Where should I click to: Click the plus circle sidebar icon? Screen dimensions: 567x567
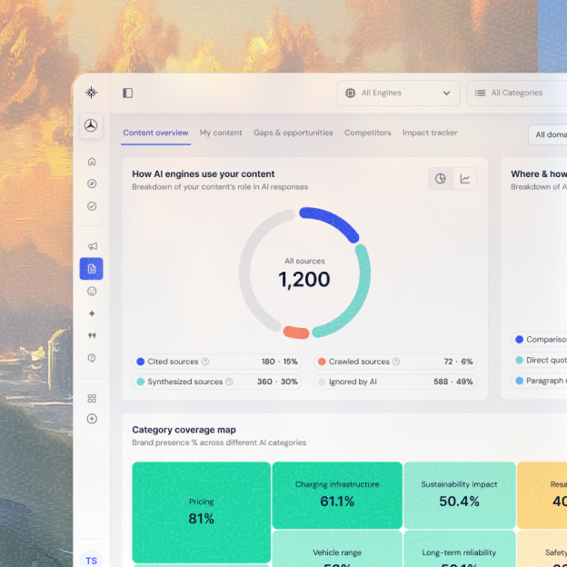92,419
